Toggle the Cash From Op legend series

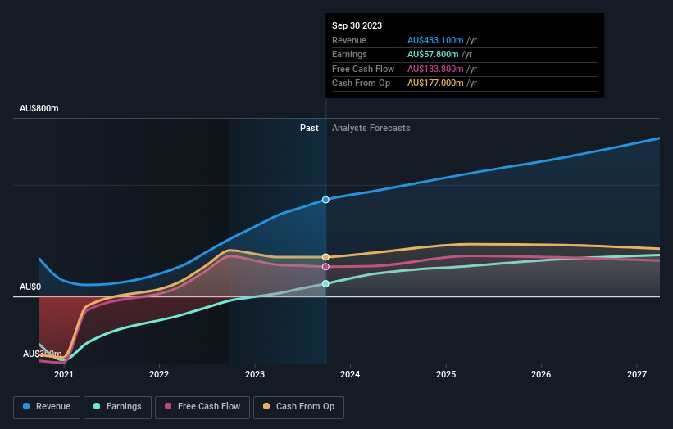tap(298, 407)
